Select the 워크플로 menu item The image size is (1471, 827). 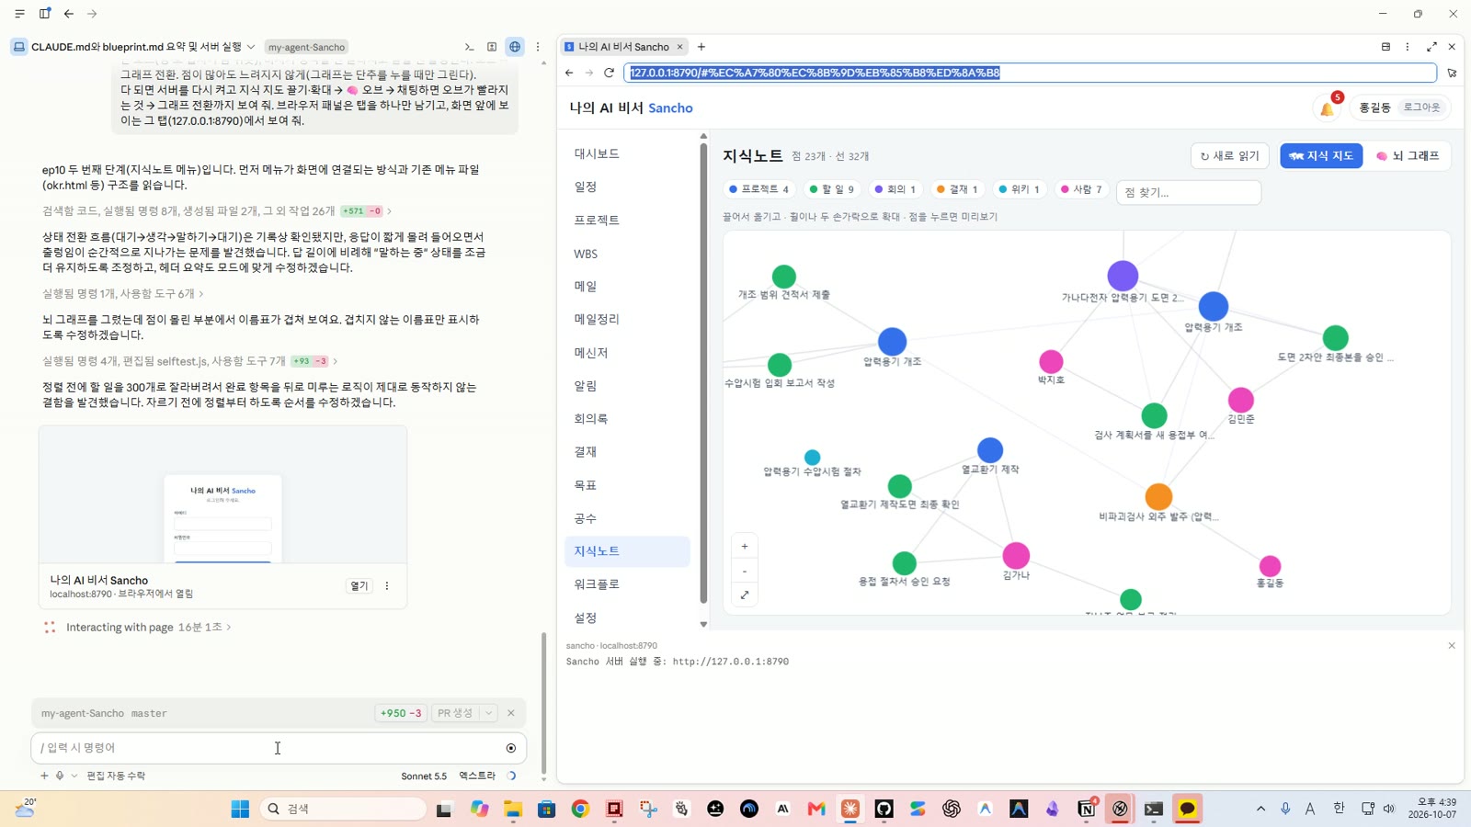tap(627, 584)
